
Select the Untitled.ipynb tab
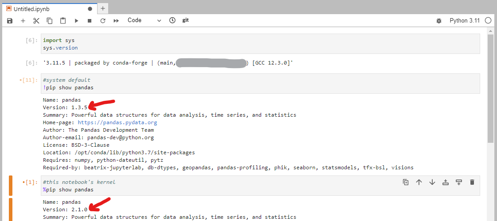(x=49, y=9)
